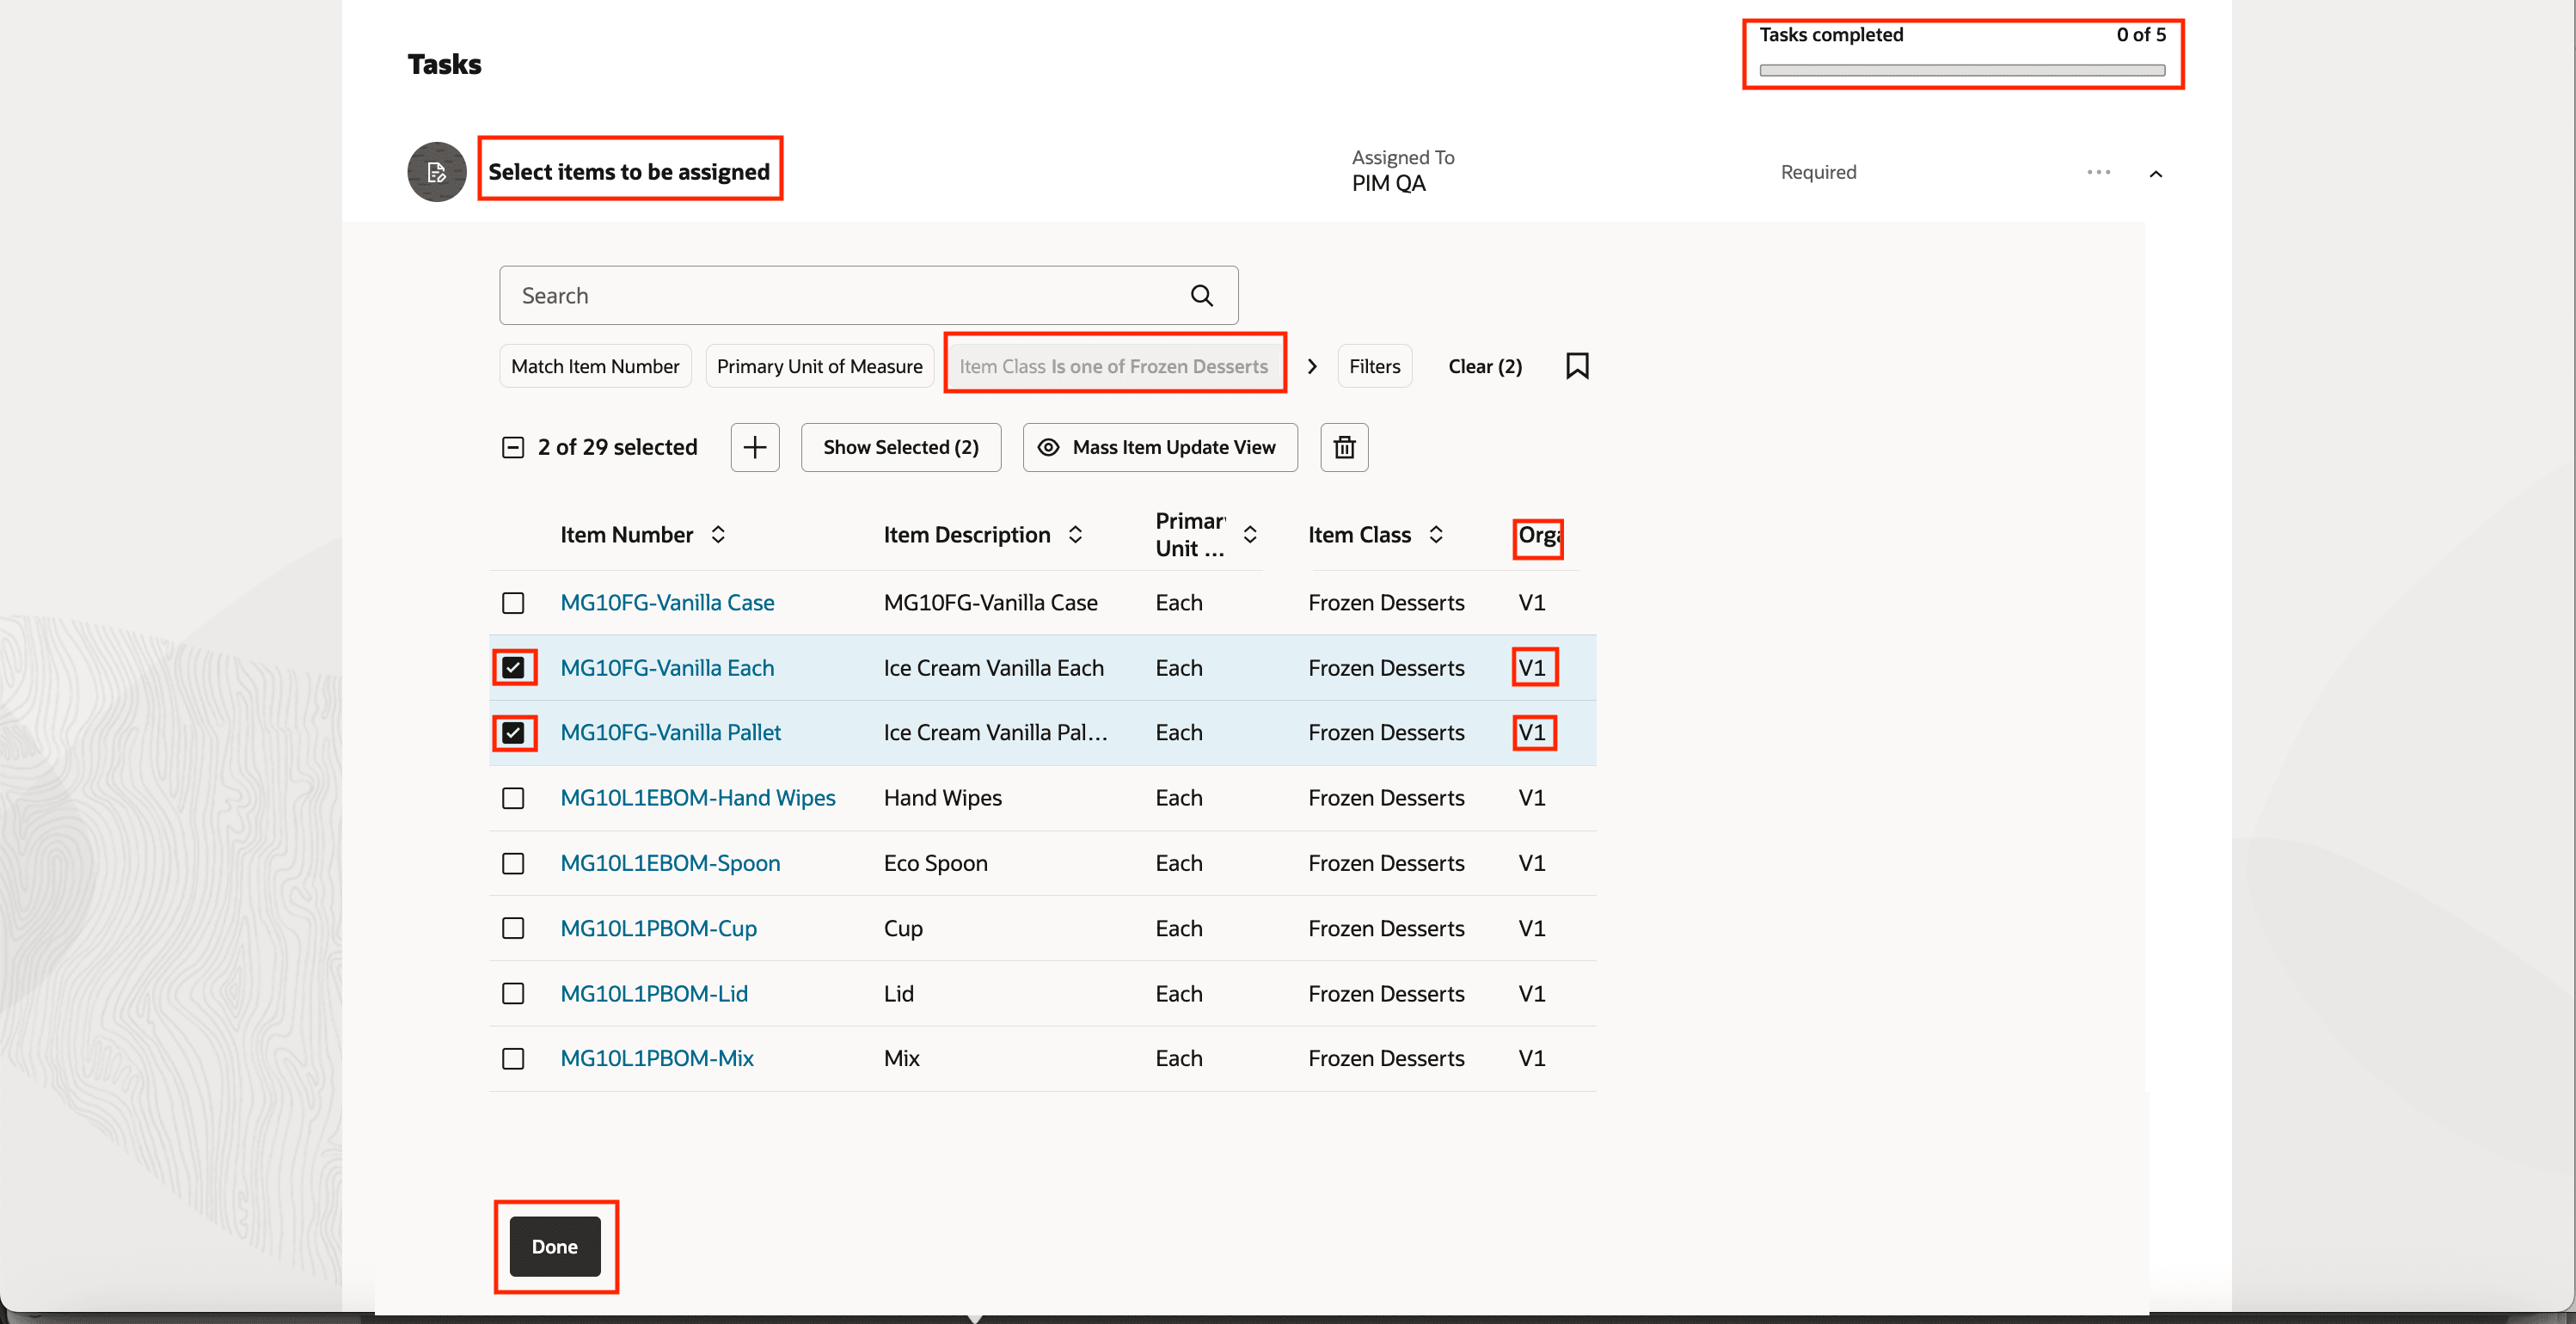Click the task document icon beside title
2576x1324 pixels.
coord(437,172)
